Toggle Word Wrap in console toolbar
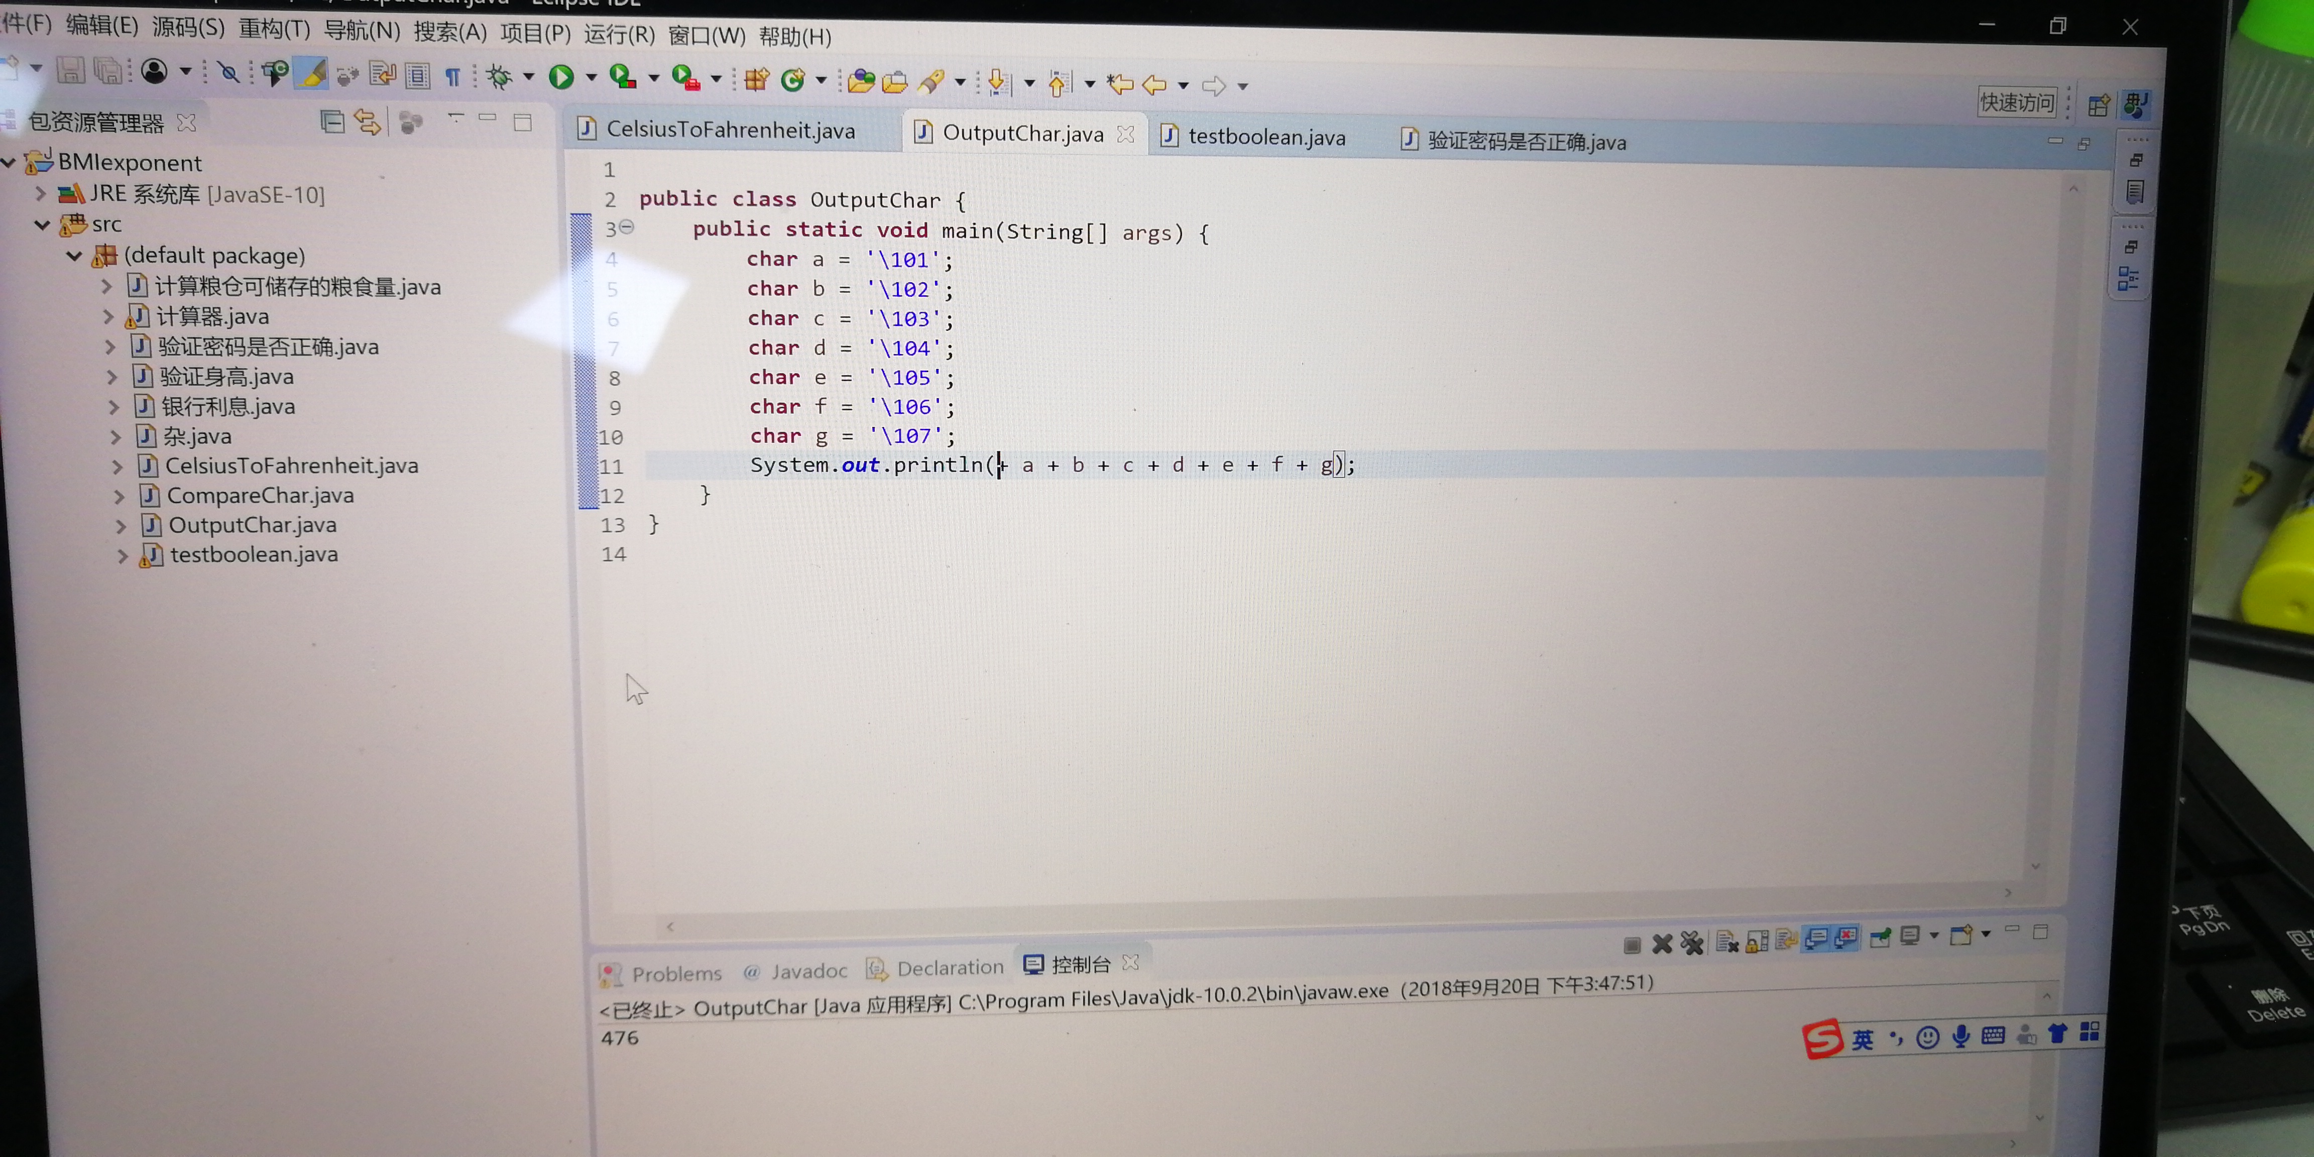Viewport: 2314px width, 1157px height. click(1786, 941)
